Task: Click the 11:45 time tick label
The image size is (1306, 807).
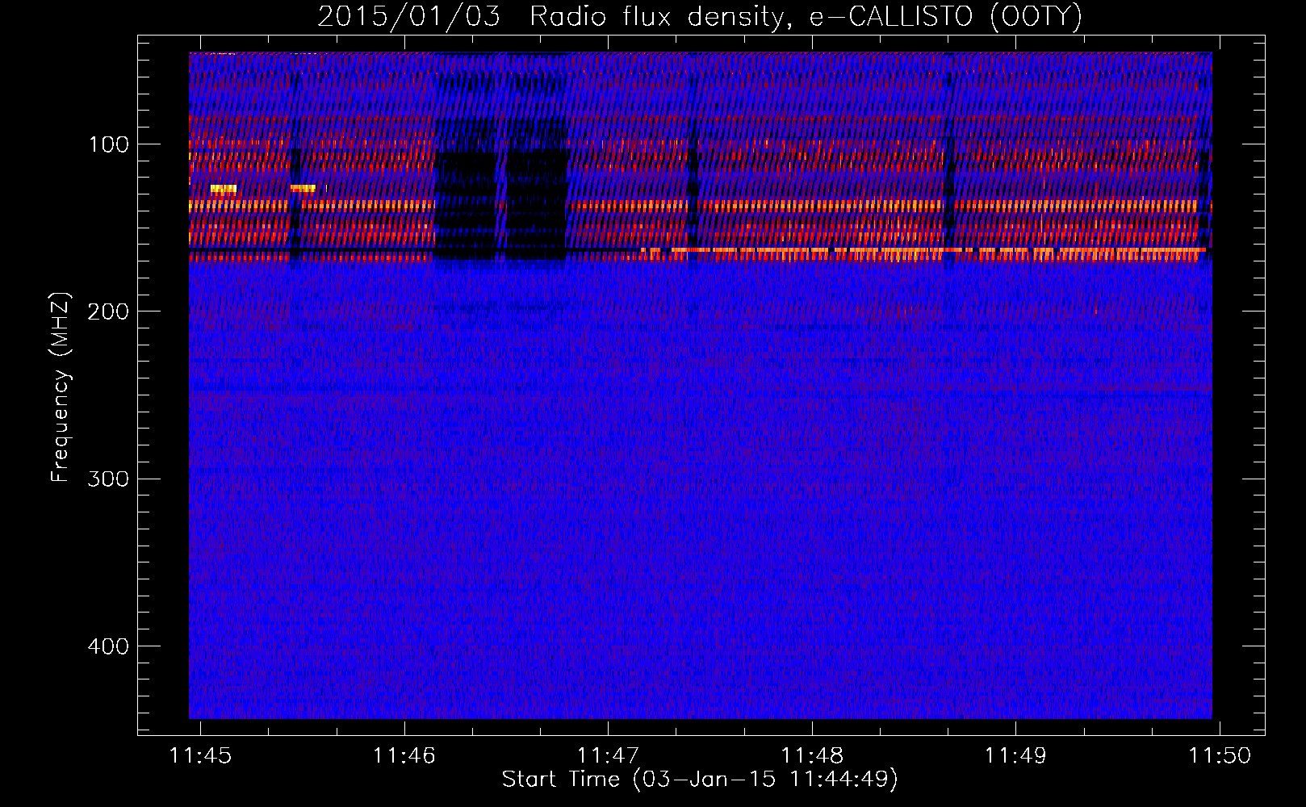Action: (200, 755)
